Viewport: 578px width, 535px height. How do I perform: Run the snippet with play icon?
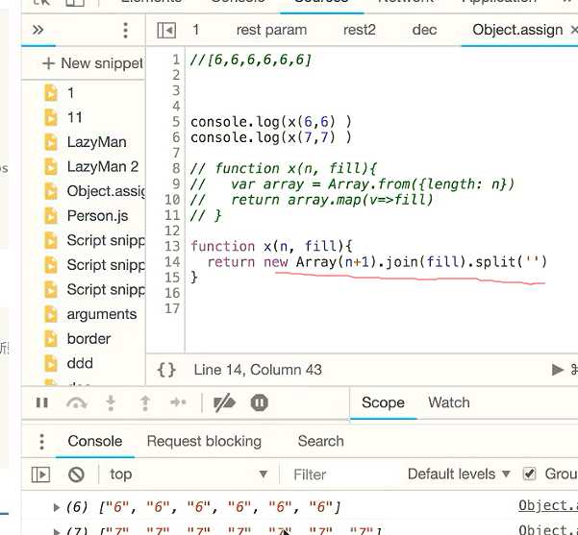557,370
